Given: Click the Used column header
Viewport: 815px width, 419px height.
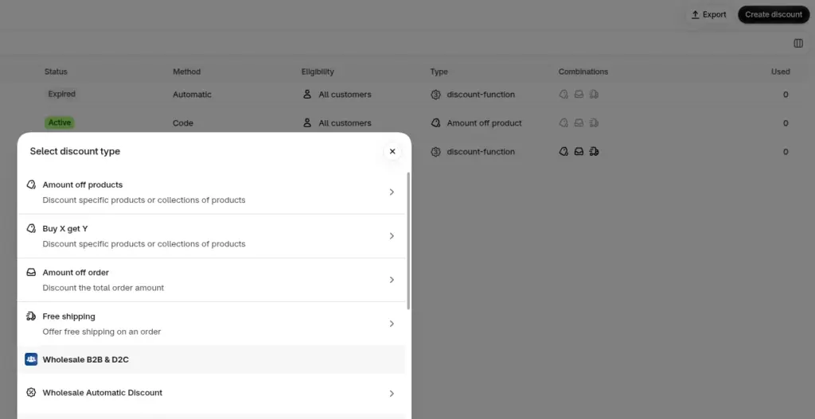Looking at the screenshot, I should click(780, 72).
